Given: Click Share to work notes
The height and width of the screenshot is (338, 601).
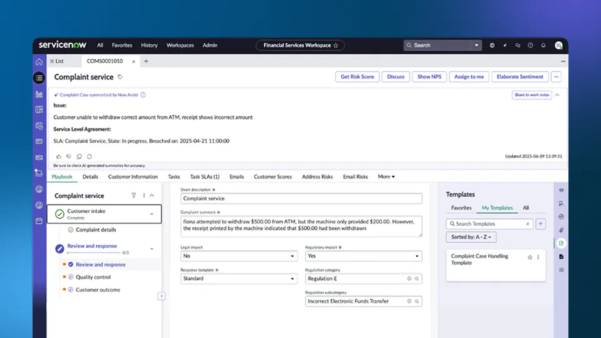Looking at the screenshot, I should click(532, 95).
